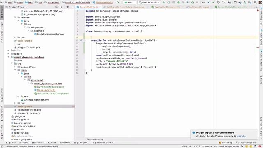This screenshot has height=148, width=263.
Task: Open the Profiler tool window
Action: tap(65, 143)
